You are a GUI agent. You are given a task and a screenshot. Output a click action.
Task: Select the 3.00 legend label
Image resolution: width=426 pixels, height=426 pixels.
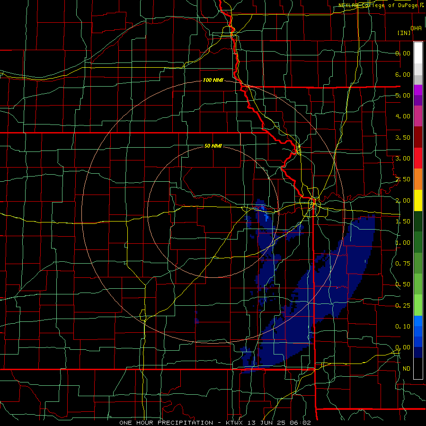[403, 159]
